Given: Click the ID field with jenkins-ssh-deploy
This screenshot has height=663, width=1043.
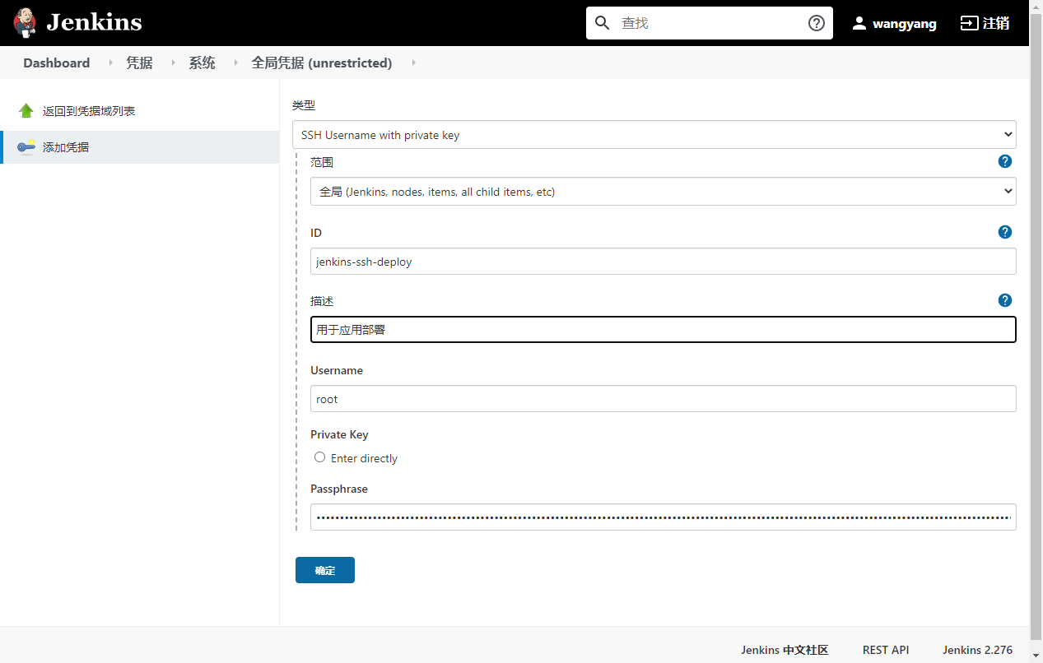Looking at the screenshot, I should pos(664,262).
